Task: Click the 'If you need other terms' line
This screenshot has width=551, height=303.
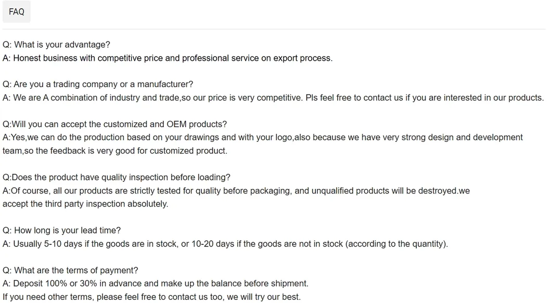Action: point(151,297)
